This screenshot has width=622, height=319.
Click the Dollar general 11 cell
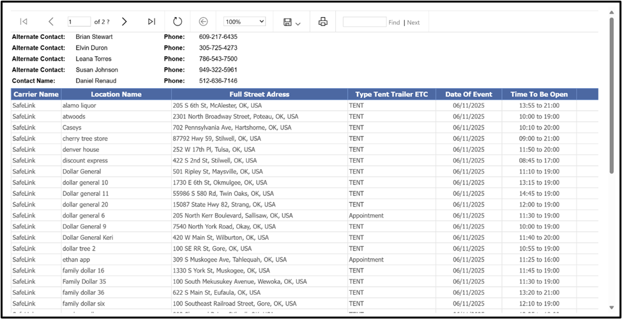click(116, 194)
